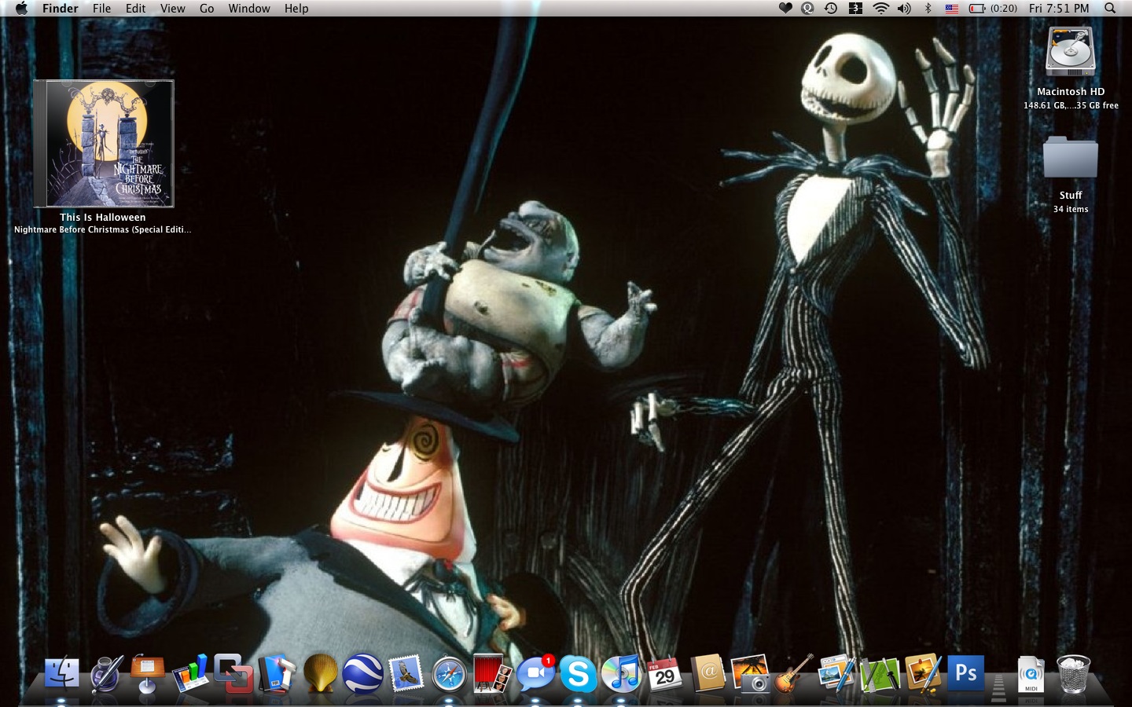This screenshot has width=1132, height=707.
Task: Launch Numbers bar-chart icon in dock
Action: click(190, 674)
